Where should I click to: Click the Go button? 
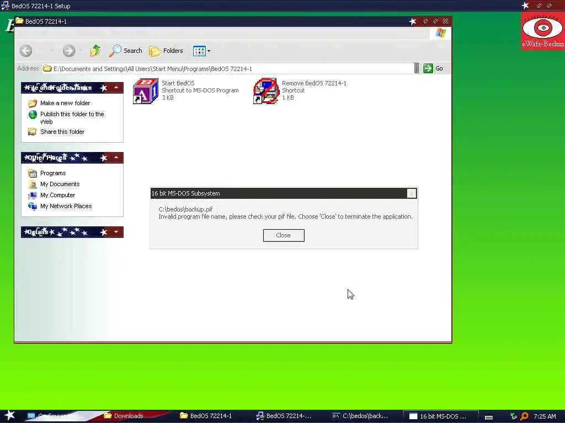(434, 68)
